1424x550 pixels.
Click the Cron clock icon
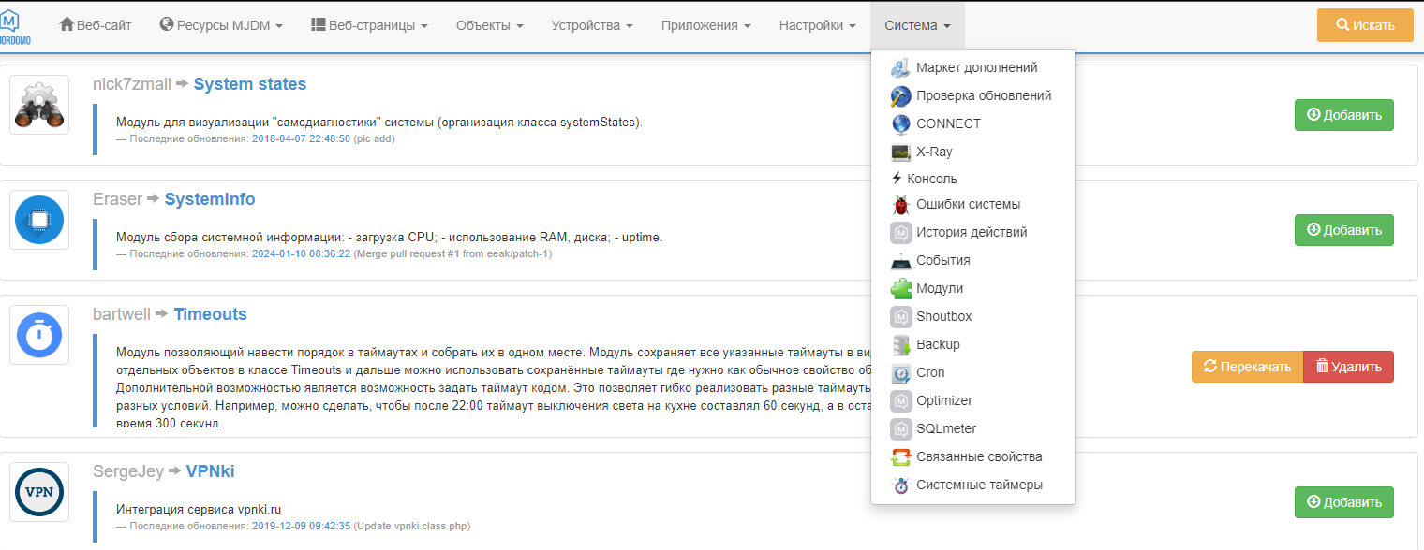(899, 372)
